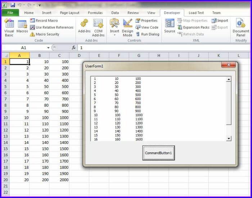Click the Redo icon in Quick Access Toolbar
The width and height of the screenshot is (252, 198).
[x=30, y=5]
